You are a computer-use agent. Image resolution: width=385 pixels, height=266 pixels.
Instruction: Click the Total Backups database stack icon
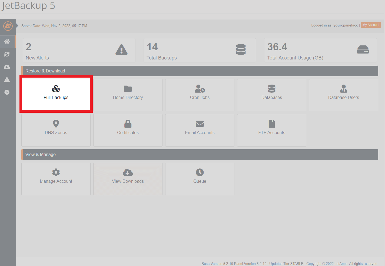point(241,49)
